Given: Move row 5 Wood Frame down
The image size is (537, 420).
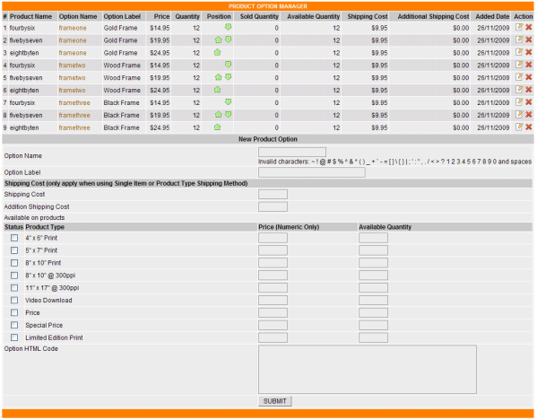Looking at the screenshot, I should point(228,77).
